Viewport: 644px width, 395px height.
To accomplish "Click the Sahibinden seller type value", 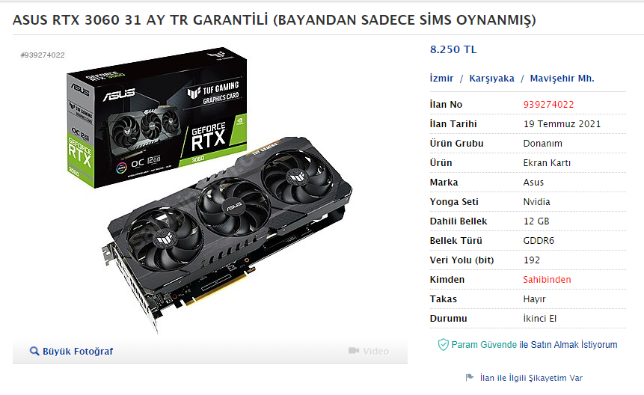I will pos(547,280).
